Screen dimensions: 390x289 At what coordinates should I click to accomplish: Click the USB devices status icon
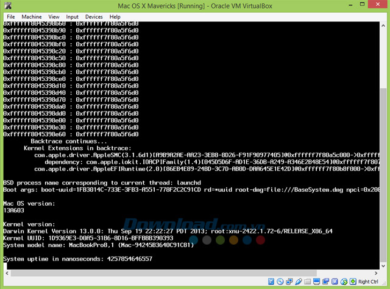299,282
